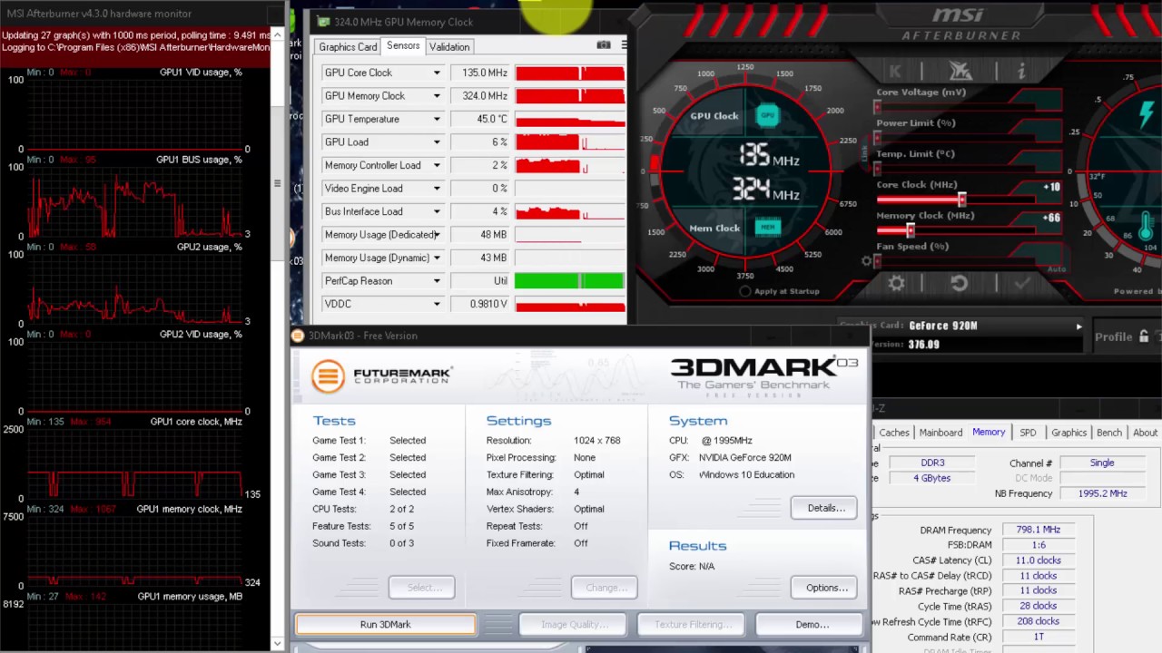Viewport: 1162px width, 653px height.
Task: Expand VDDC sensor dropdown
Action: pos(437,304)
